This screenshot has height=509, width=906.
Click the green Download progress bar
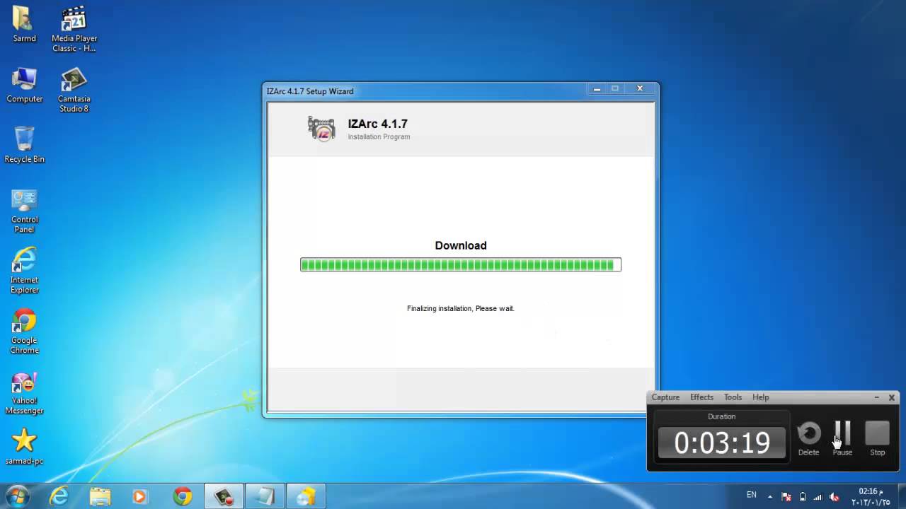461,264
